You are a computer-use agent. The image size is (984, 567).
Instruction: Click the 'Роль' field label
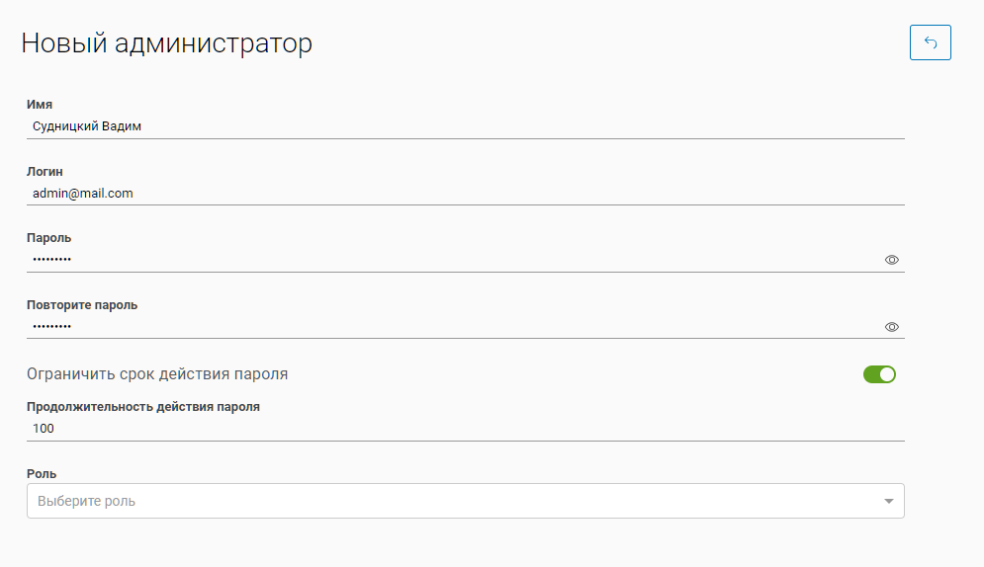42,474
